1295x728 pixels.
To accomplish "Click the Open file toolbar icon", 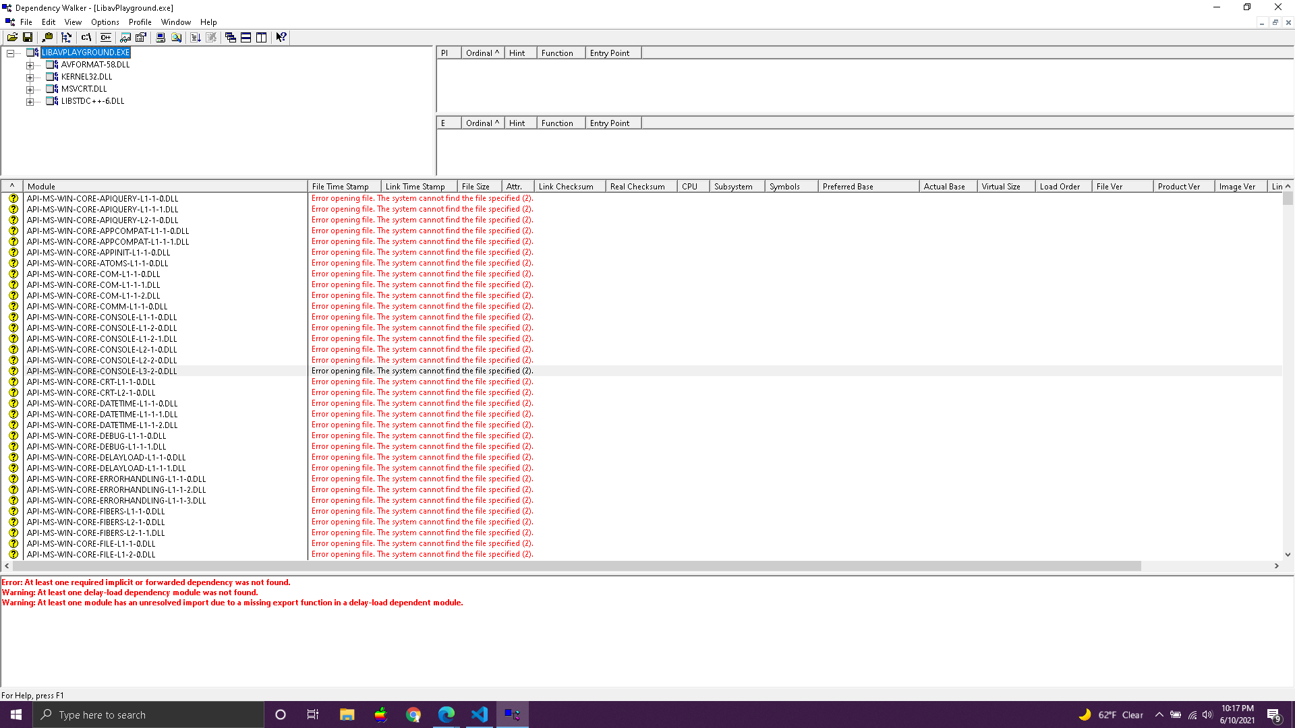I will click(12, 38).
